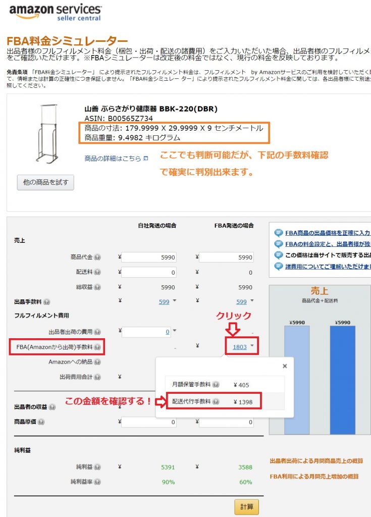The image size is (371, 517).
Task: Open the 諸費用についてご理解いただけま tip link
Action: coord(328,267)
